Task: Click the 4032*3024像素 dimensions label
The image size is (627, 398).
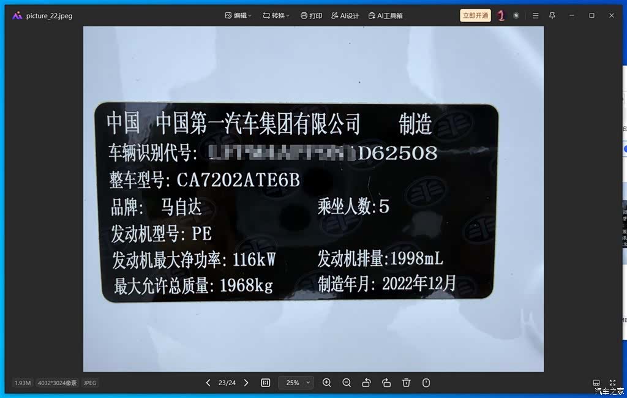Action: [x=57, y=383]
